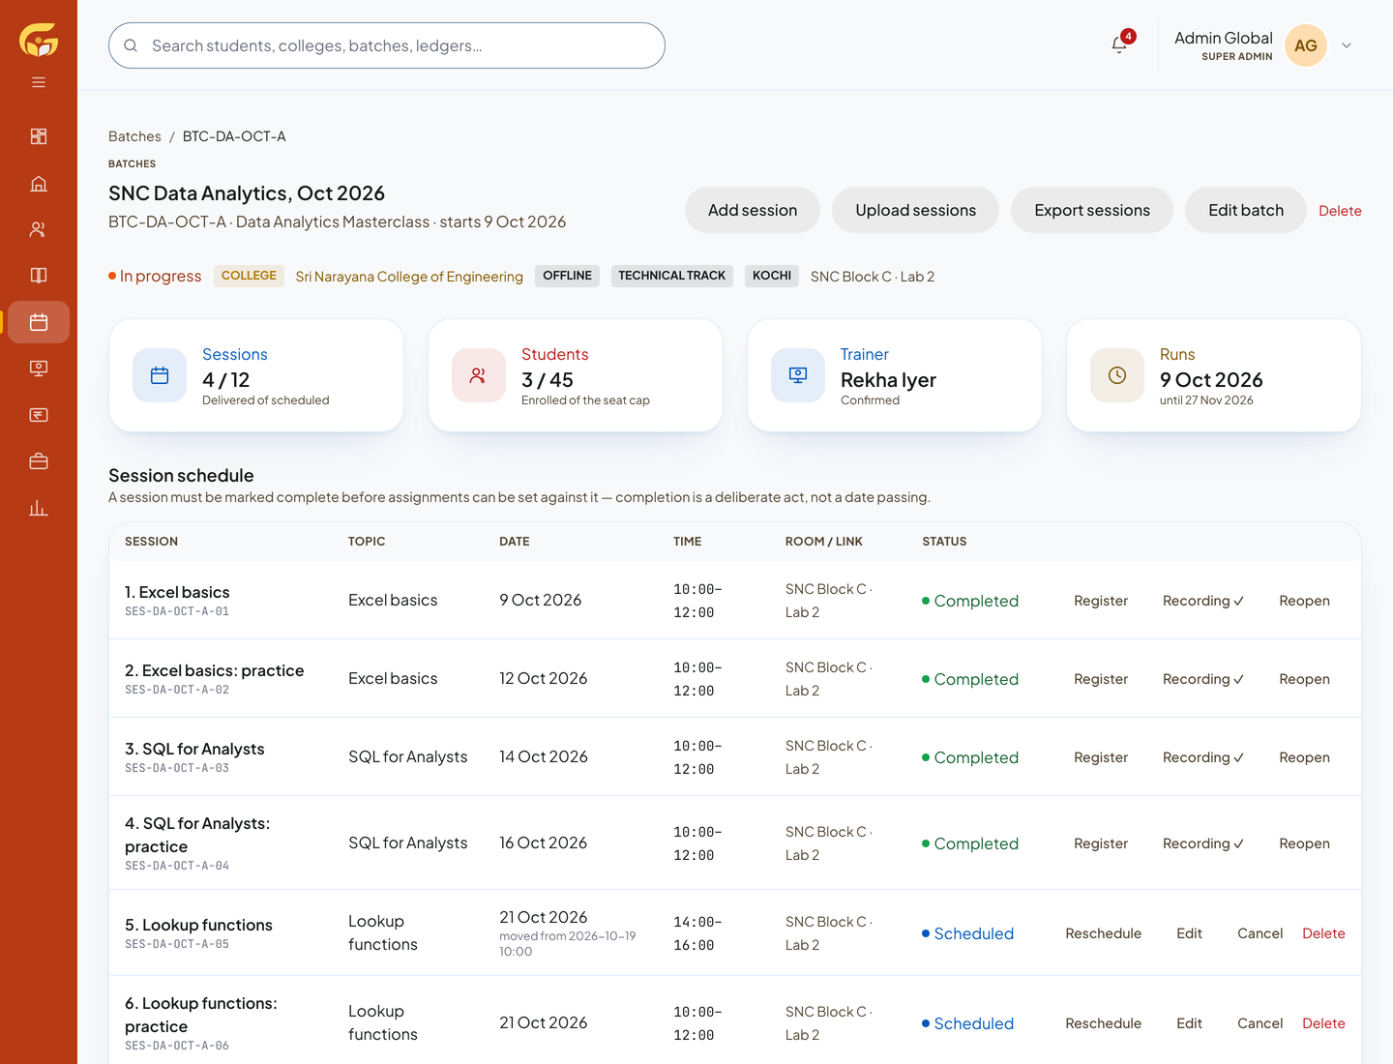
Task: Edit session SES-DA-OCT-A-06
Action: click(x=1189, y=1023)
